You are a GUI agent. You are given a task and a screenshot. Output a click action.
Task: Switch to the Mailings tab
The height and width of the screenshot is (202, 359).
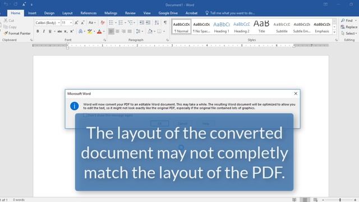tap(111, 13)
